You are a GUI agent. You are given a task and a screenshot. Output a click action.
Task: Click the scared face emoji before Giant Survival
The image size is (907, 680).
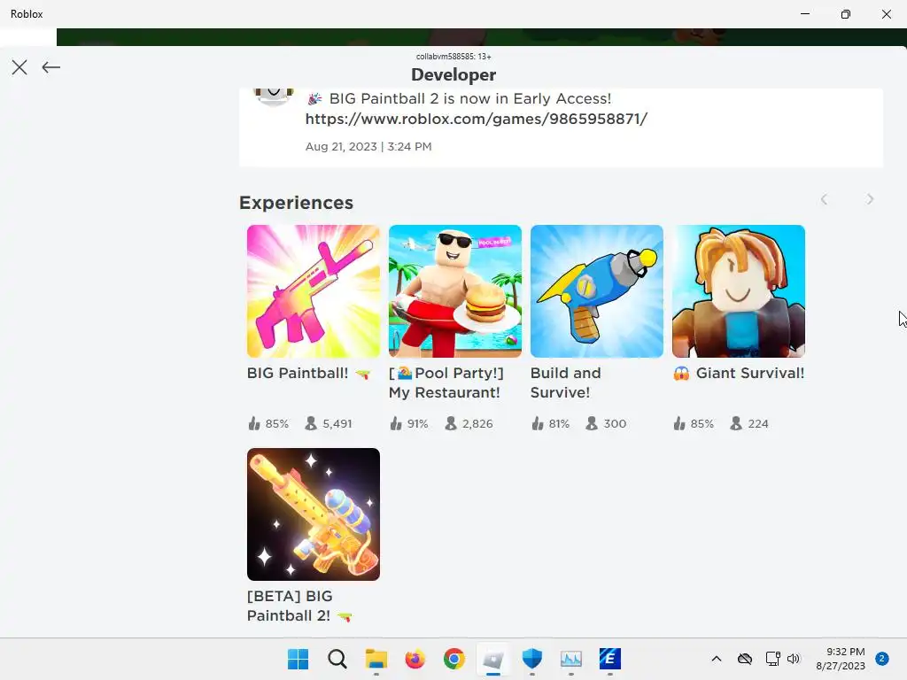click(681, 374)
